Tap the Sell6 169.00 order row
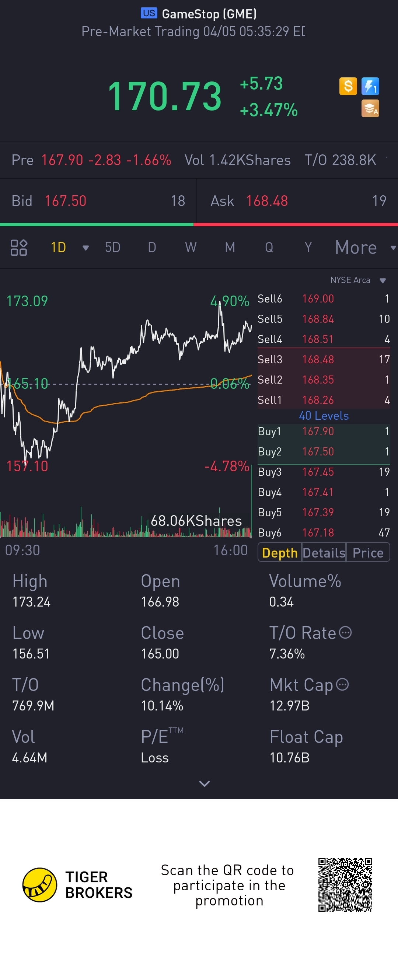 click(x=324, y=299)
